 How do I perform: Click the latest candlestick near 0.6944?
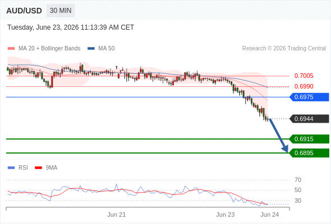(268, 119)
